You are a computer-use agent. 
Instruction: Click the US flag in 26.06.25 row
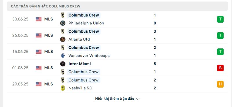click(x=39, y=35)
